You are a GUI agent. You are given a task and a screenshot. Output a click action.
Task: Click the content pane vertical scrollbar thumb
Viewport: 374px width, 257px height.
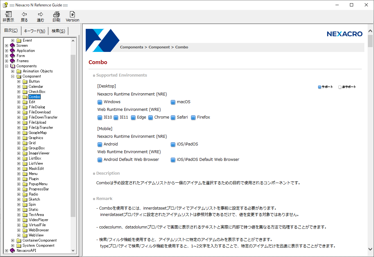point(370,41)
